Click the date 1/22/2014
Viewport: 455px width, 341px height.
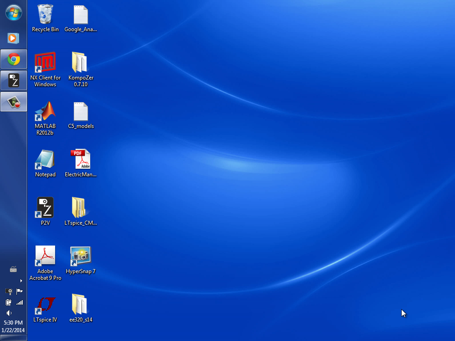coord(13,330)
